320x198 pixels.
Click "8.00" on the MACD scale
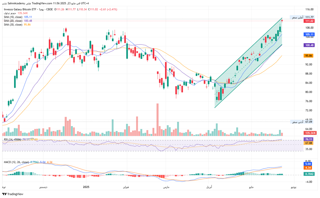pyautogui.click(x=308, y=161)
